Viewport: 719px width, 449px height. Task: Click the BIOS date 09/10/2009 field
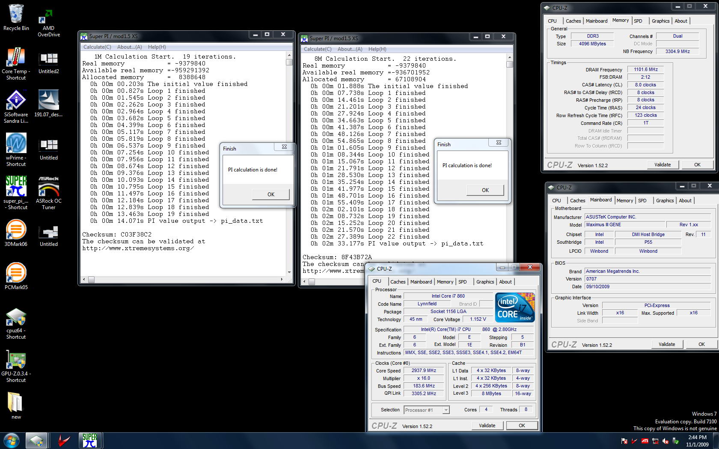[x=647, y=287]
